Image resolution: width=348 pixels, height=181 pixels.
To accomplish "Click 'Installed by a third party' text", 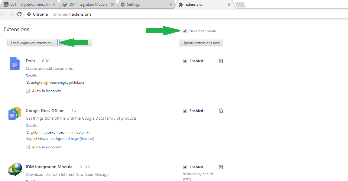I will 198,176.
